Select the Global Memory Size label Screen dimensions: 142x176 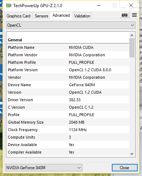pos(26,122)
